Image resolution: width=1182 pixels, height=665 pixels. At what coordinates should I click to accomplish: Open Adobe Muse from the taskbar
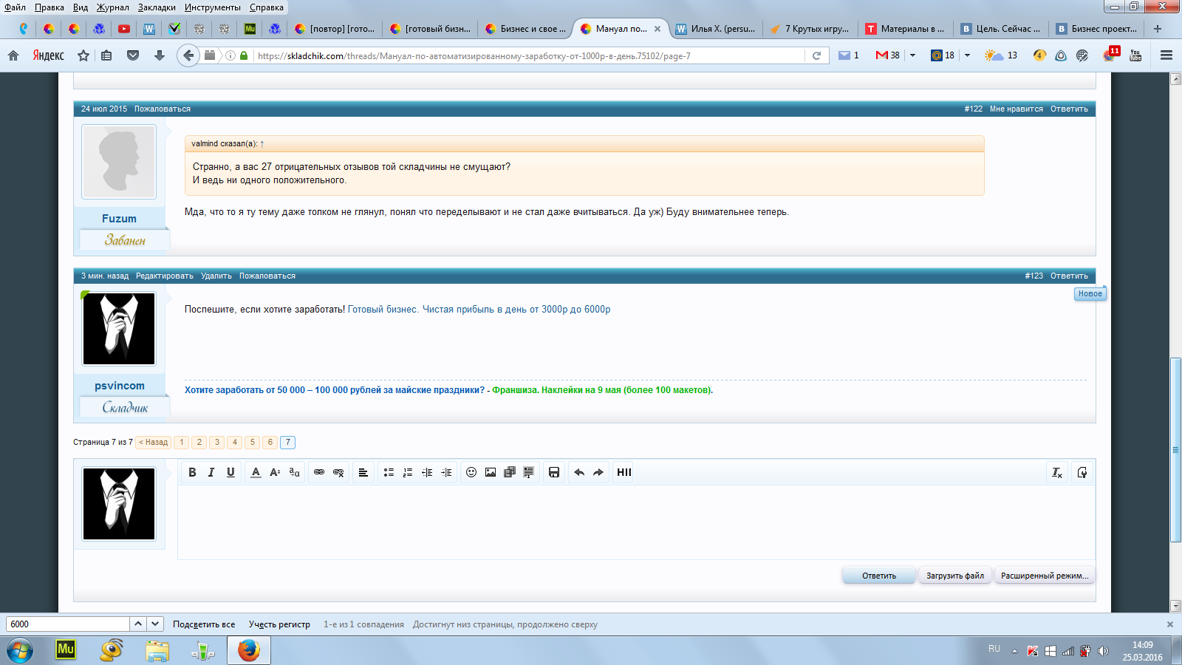[66, 650]
